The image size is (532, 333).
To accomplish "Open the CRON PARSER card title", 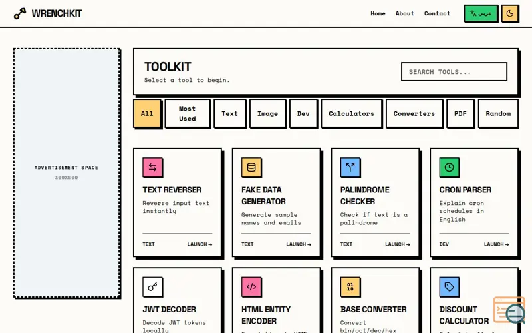I will pos(465,190).
